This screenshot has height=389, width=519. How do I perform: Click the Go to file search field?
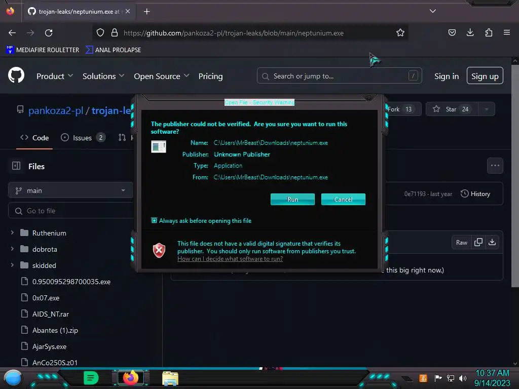click(71, 211)
